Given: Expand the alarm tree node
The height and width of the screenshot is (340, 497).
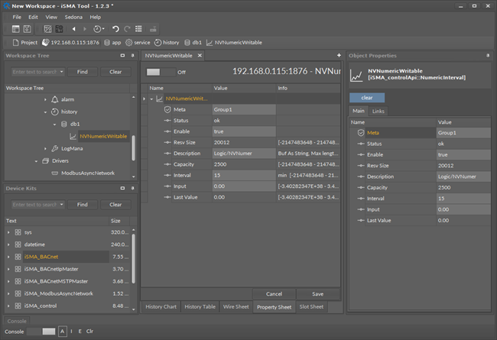Looking at the screenshot, I should pyautogui.click(x=44, y=99).
